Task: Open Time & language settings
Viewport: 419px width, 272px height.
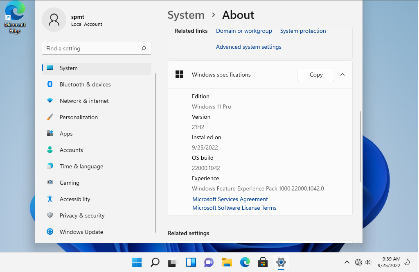Action: [x=81, y=166]
